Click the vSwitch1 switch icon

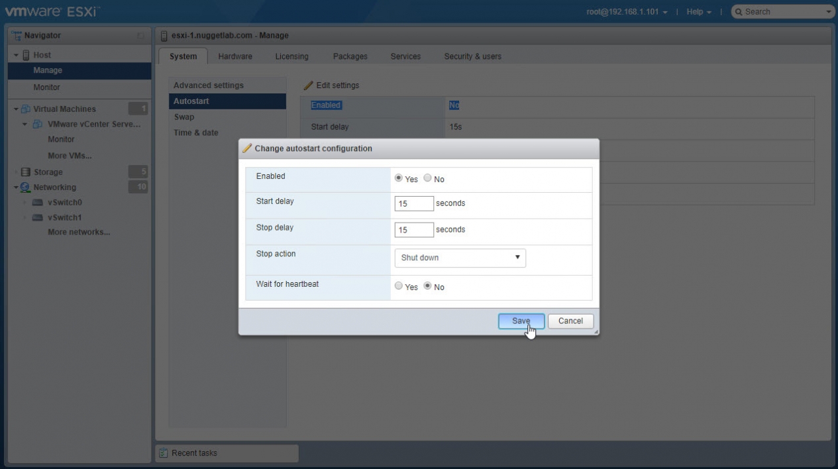point(39,218)
